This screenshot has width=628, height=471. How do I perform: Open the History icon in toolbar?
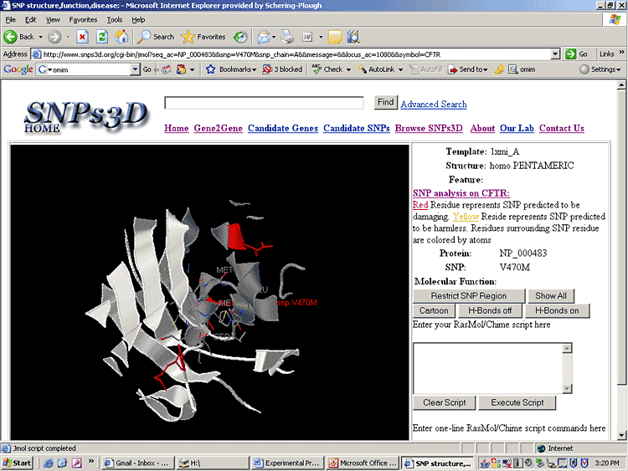[240, 37]
